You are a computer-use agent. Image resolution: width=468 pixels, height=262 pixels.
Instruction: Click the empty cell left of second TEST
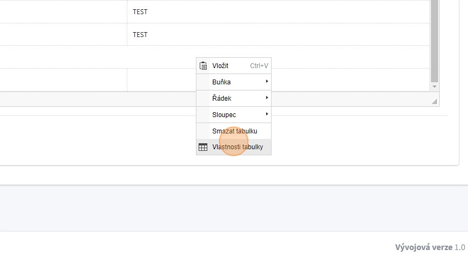click(x=63, y=35)
